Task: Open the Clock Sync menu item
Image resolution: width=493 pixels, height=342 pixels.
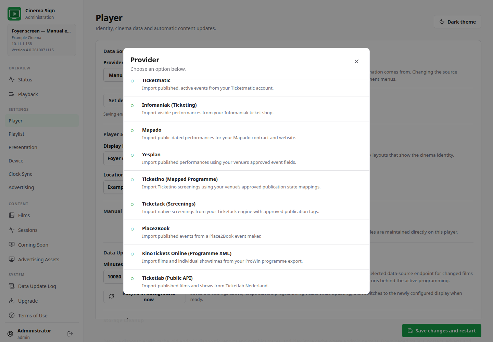Action: (42, 174)
